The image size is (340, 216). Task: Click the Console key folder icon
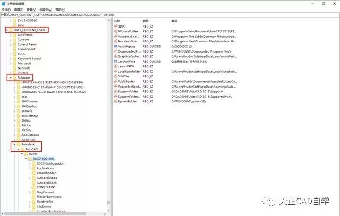pyautogui.click(x=14, y=39)
